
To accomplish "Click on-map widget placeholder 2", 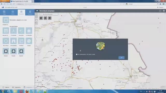I will coord(45,18).
